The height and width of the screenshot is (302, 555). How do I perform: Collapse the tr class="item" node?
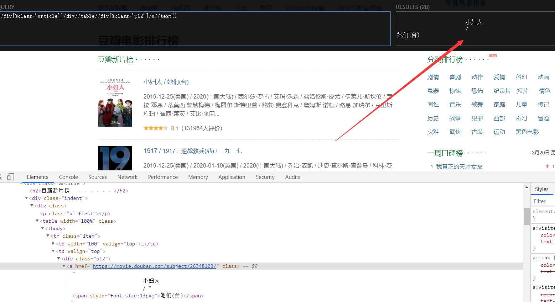(48, 236)
